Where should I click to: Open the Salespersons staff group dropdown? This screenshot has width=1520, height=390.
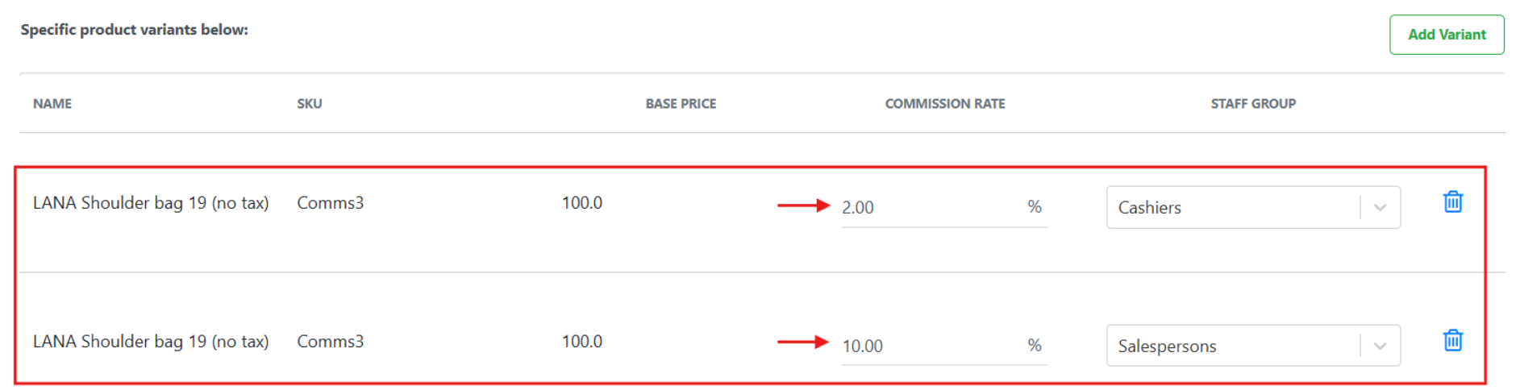click(1253, 346)
